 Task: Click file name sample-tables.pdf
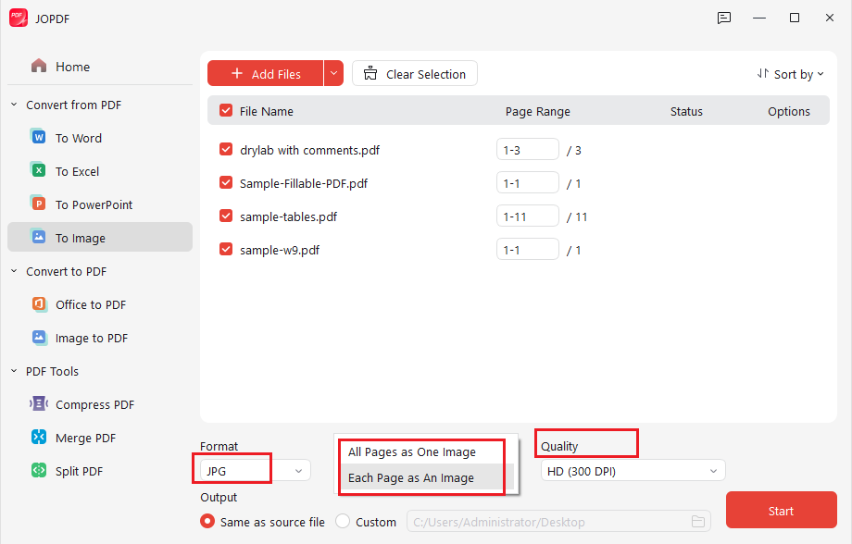tap(289, 216)
